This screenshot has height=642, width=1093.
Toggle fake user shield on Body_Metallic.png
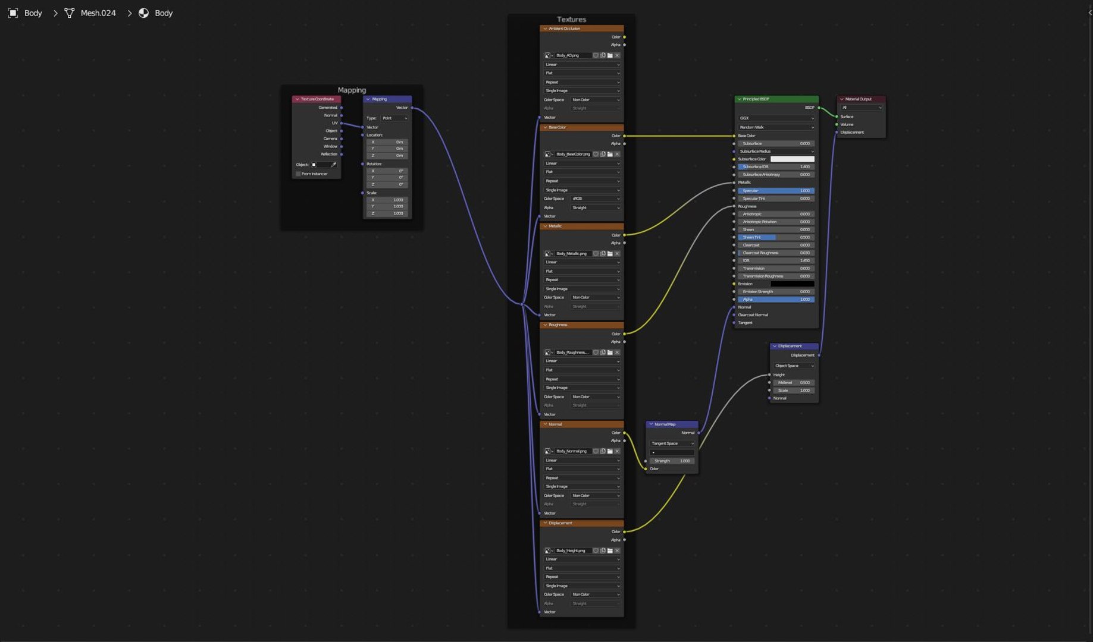[596, 253]
